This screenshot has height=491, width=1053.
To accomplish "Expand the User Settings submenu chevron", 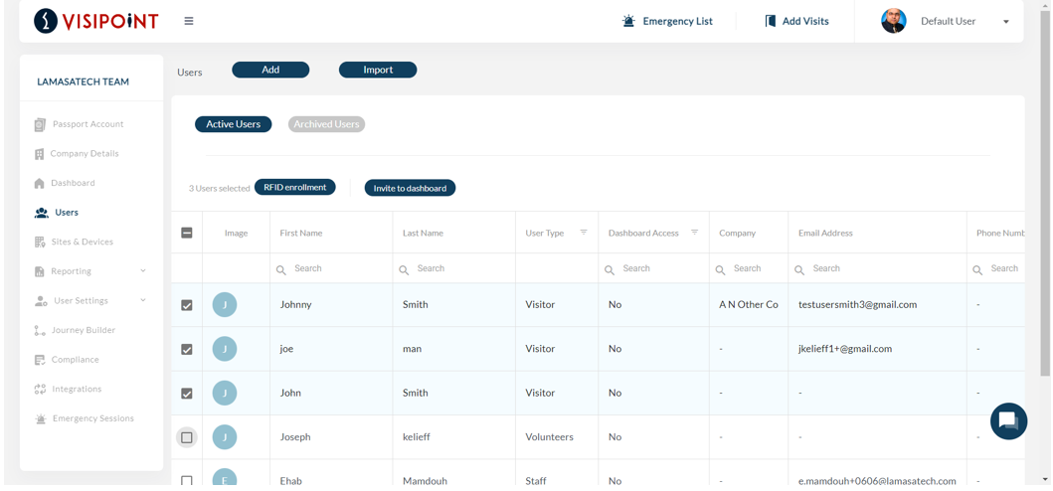I will [x=143, y=300].
